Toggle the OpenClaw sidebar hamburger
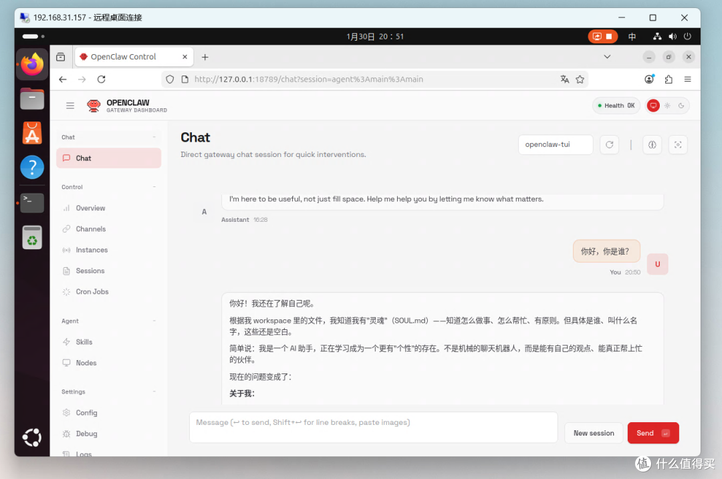The width and height of the screenshot is (722, 479). (x=70, y=106)
